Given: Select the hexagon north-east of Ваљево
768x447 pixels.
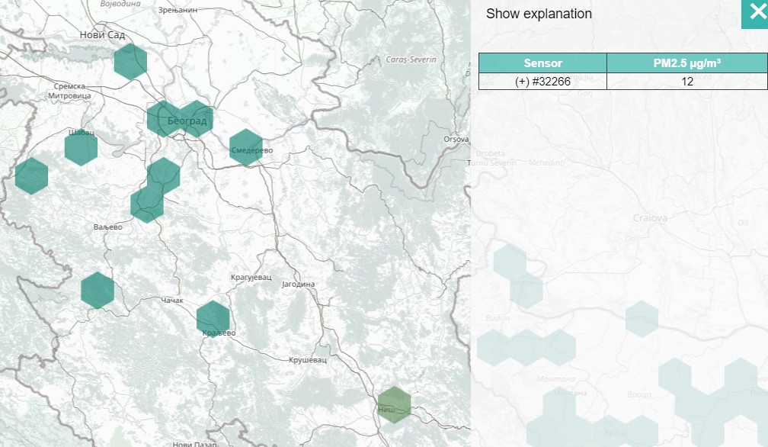Looking at the screenshot, I should click(x=147, y=204).
